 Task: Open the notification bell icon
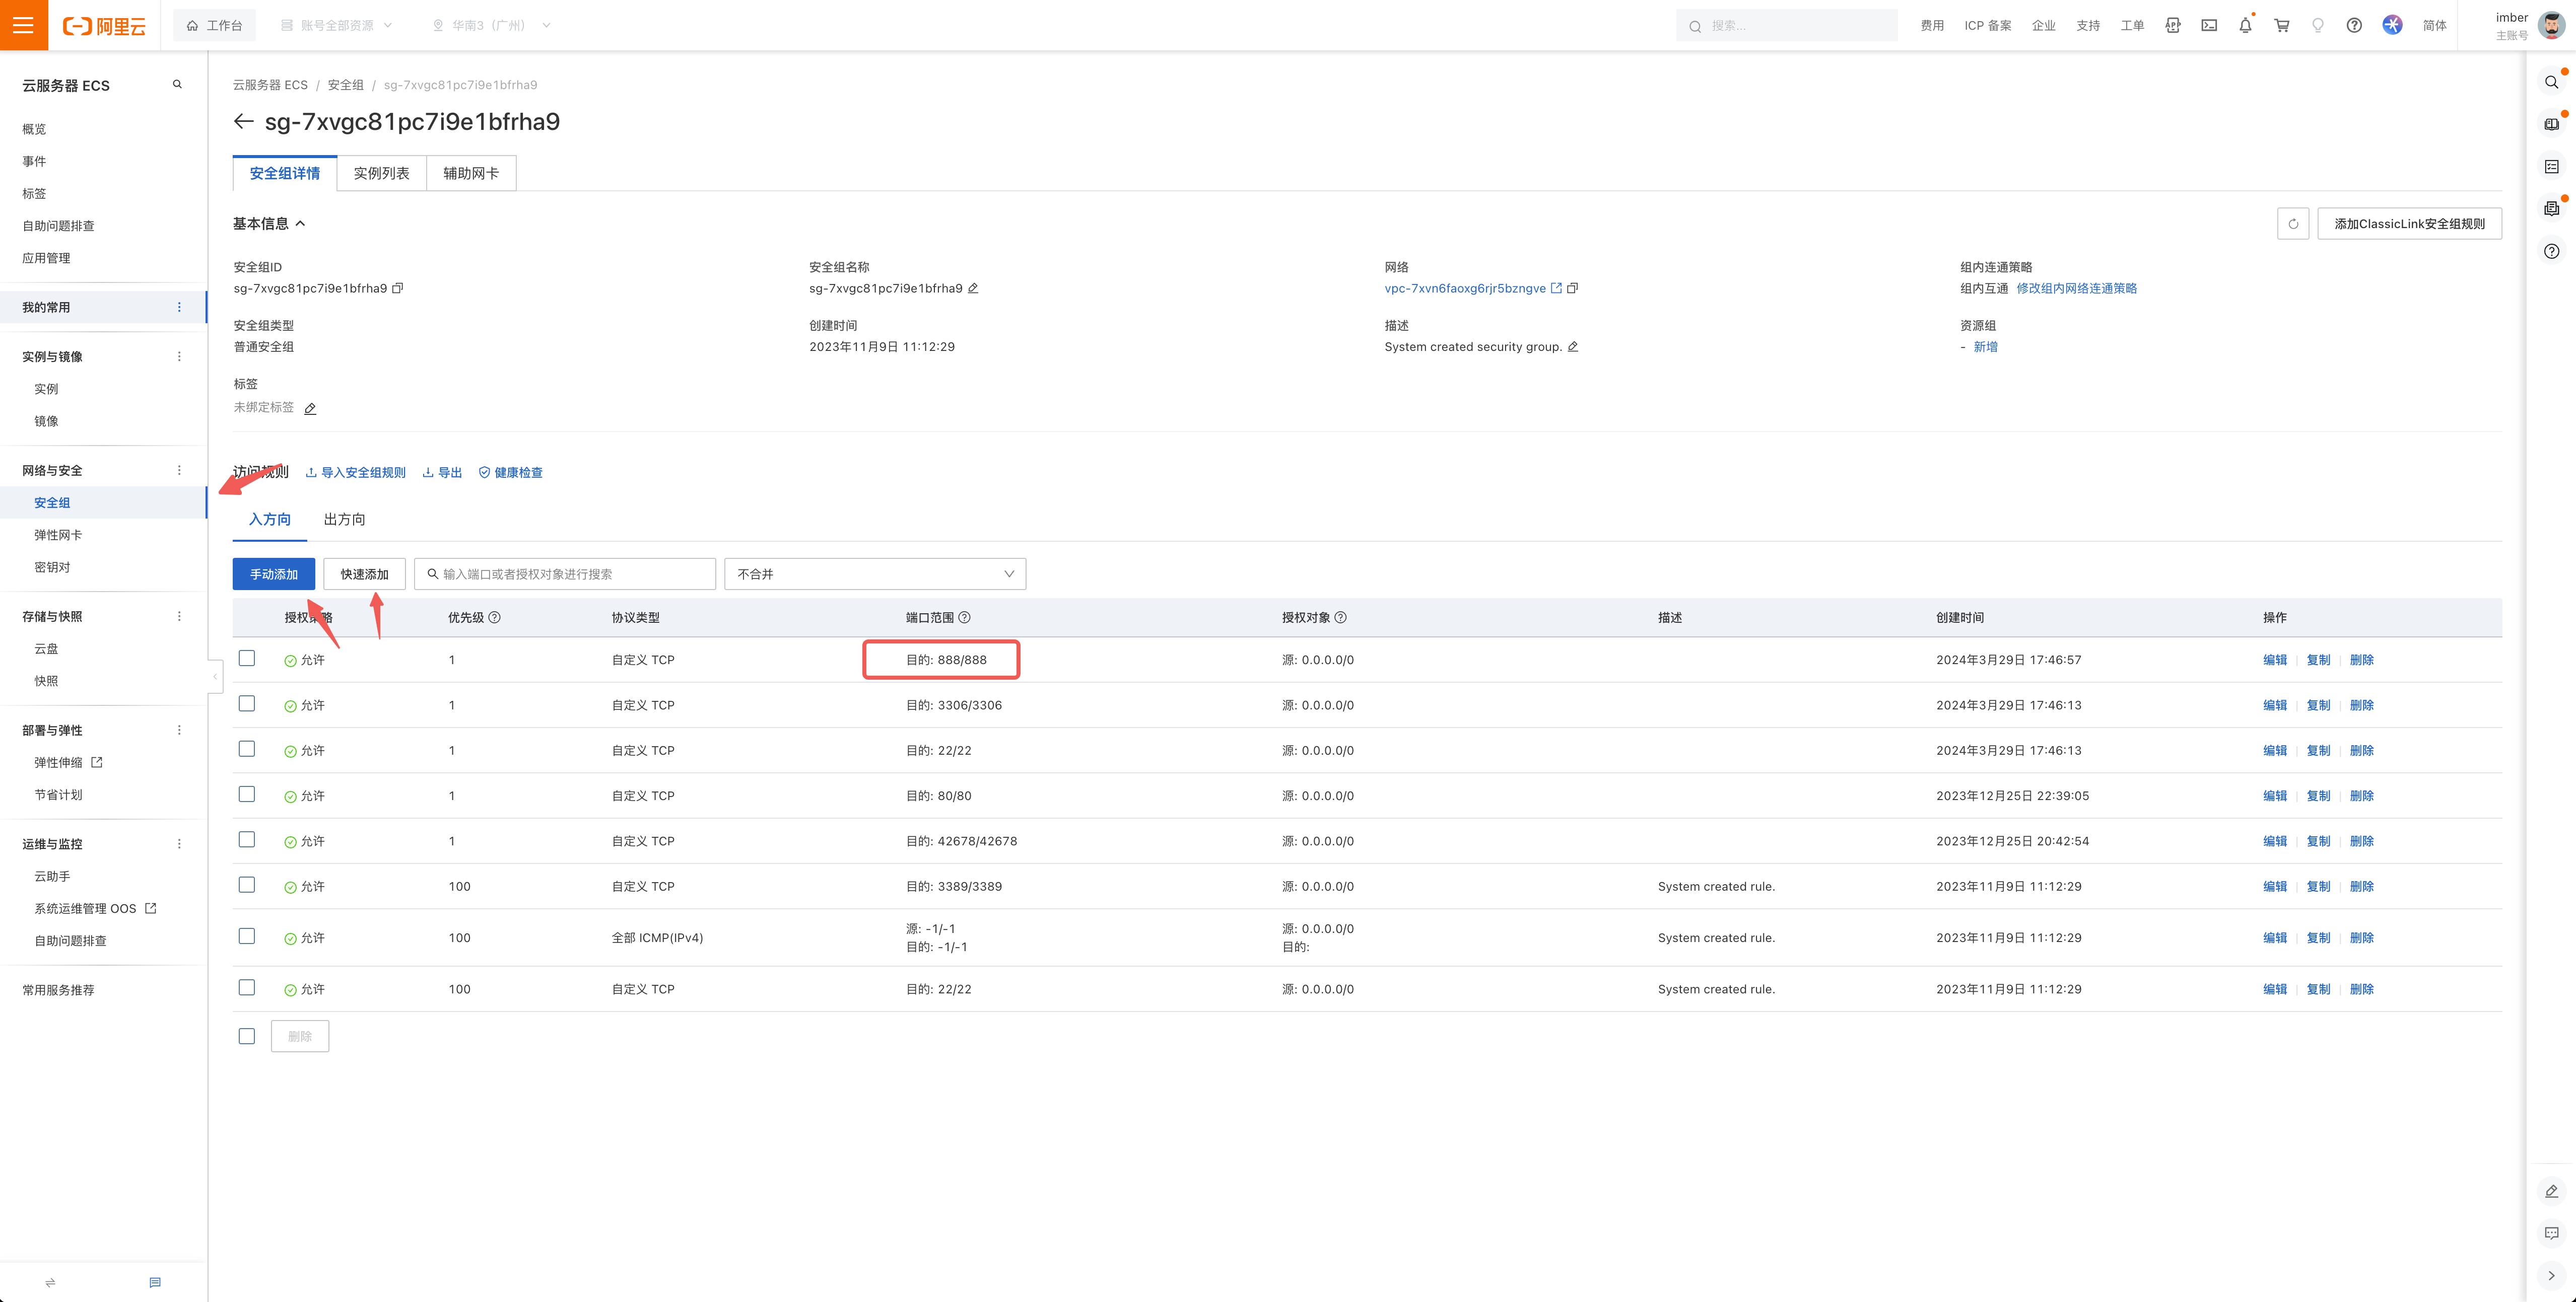point(2245,26)
